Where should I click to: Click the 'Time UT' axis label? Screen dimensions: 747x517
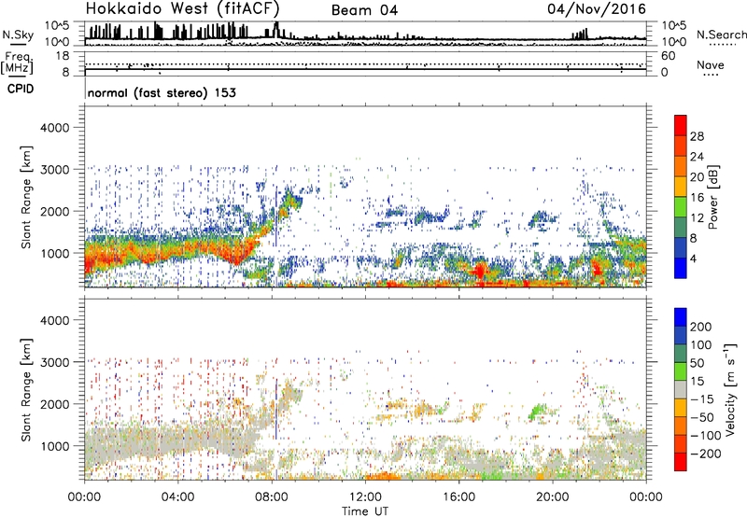pos(365,511)
